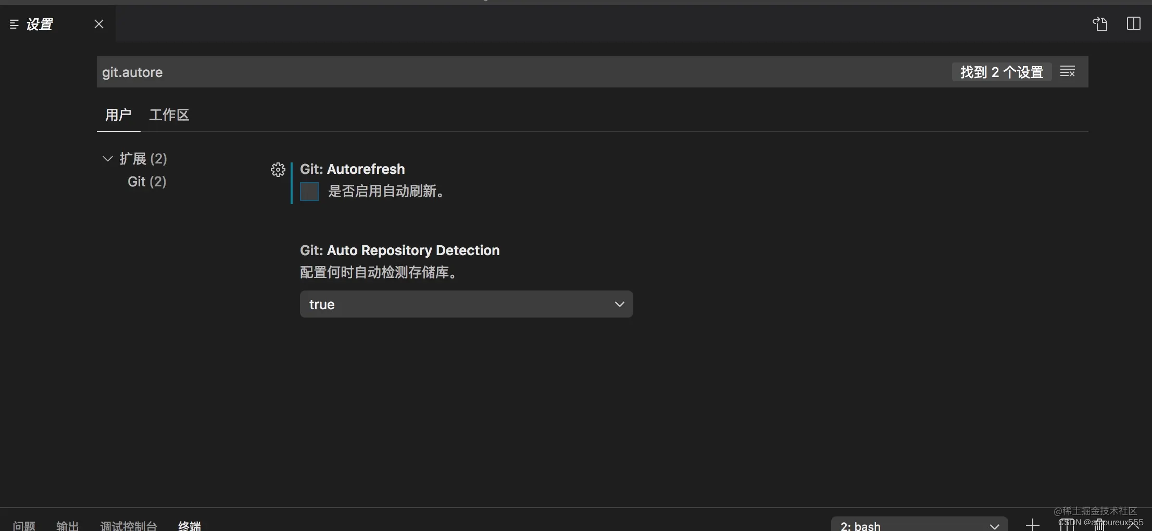1152x531 pixels.
Task: Select Git (2) in settings tree
Action: point(147,182)
